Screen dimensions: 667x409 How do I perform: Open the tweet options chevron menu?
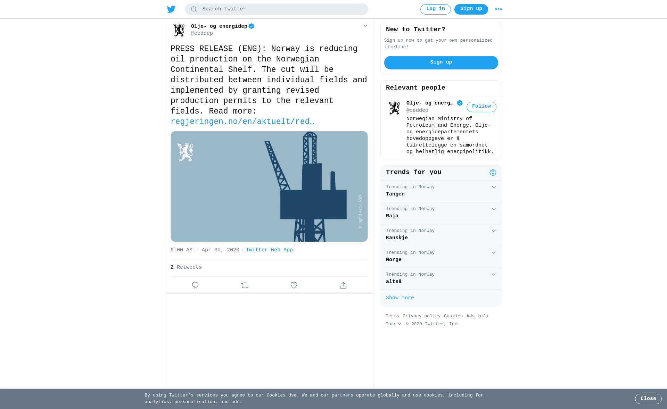[365, 26]
